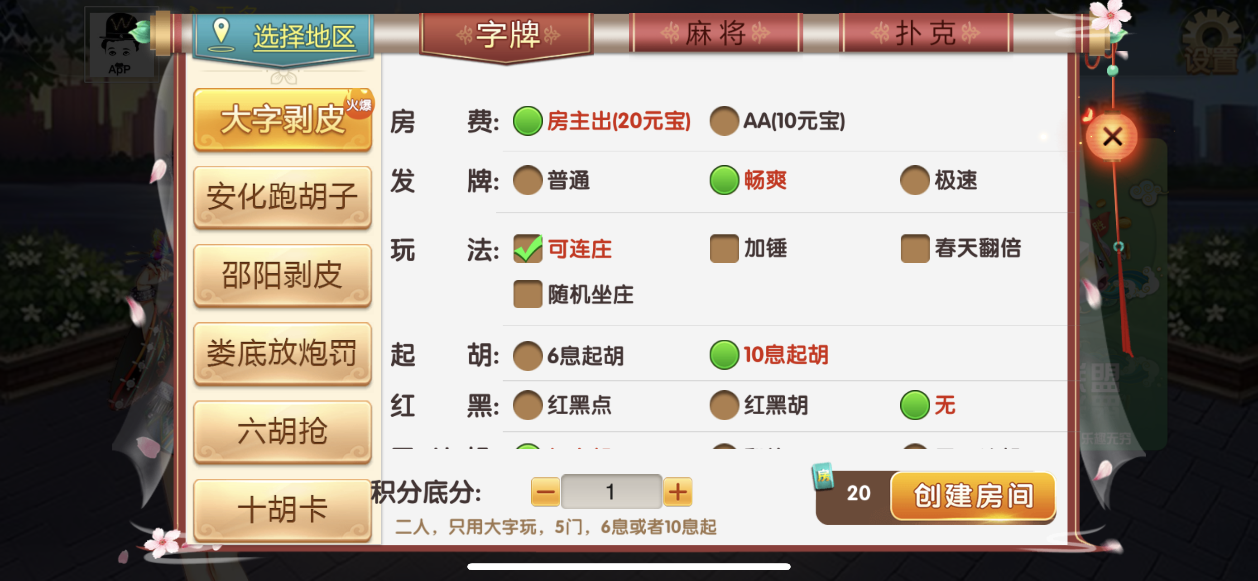Select the 字牌 tab

pos(506,35)
